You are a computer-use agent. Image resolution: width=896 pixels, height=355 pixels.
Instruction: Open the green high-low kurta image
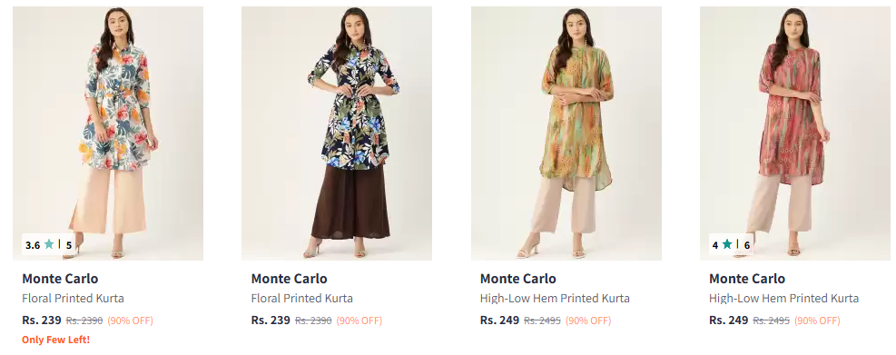pos(566,133)
